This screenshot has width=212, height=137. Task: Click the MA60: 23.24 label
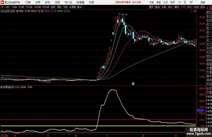point(63,11)
